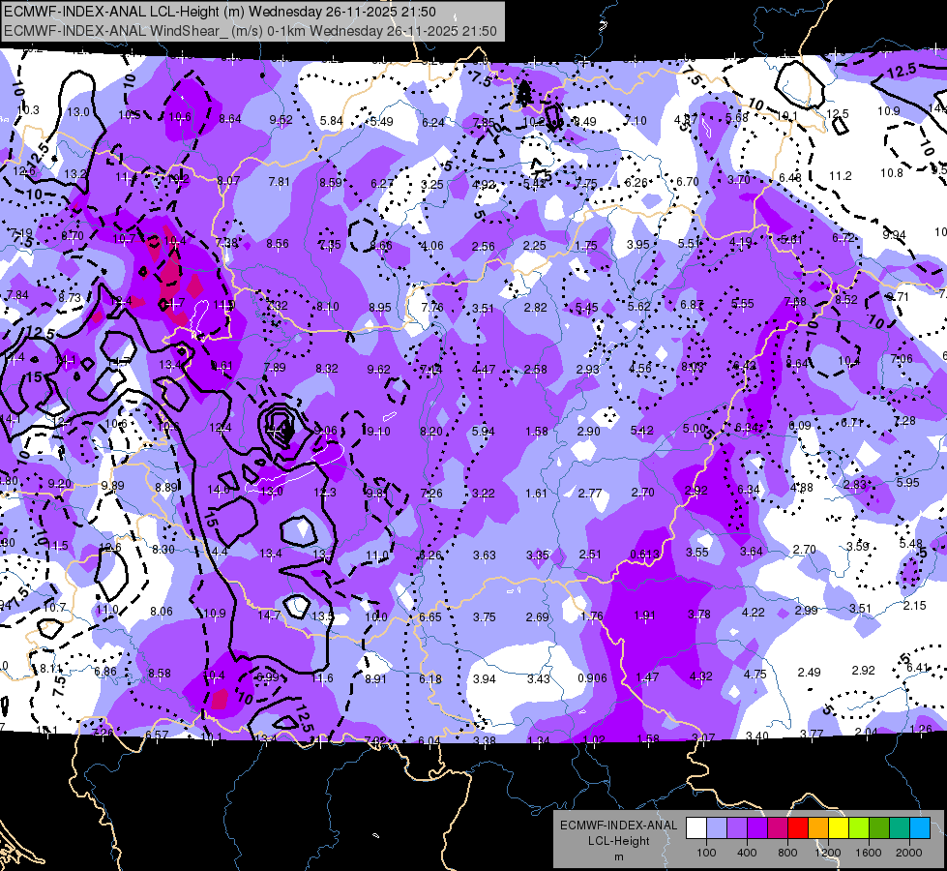This screenshot has width=947, height=871.
Task: Click the grid value '4.22'
Action: tap(754, 613)
